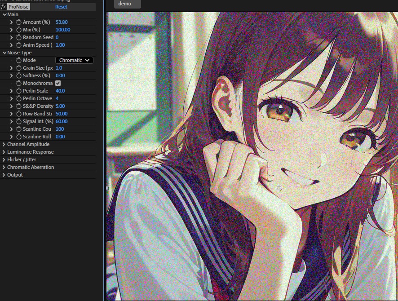This screenshot has height=301, width=398.
Task: Toggle the fx badge to disable ProNoise
Action: click(x=4, y=6)
